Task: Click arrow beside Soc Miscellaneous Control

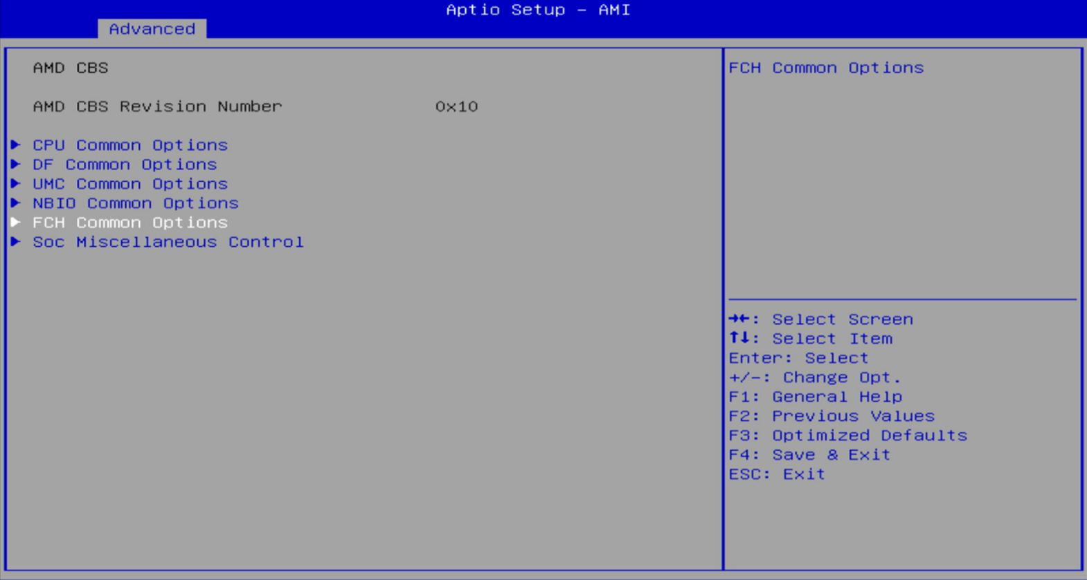Action: (16, 241)
